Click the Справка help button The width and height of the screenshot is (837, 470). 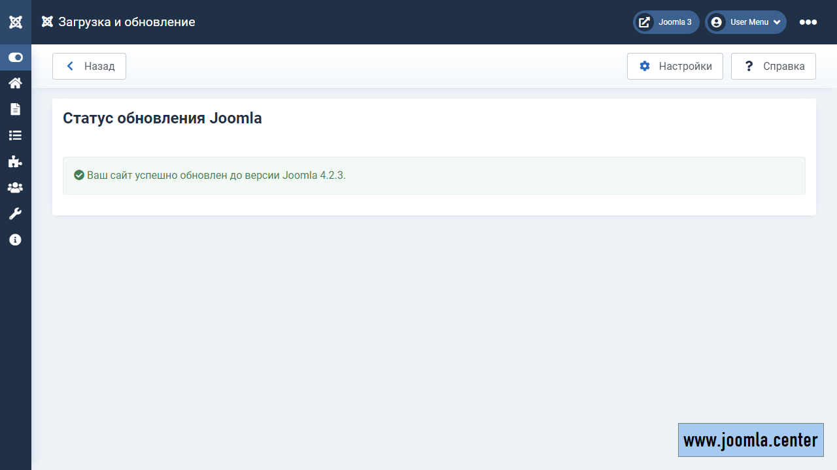[x=773, y=67]
